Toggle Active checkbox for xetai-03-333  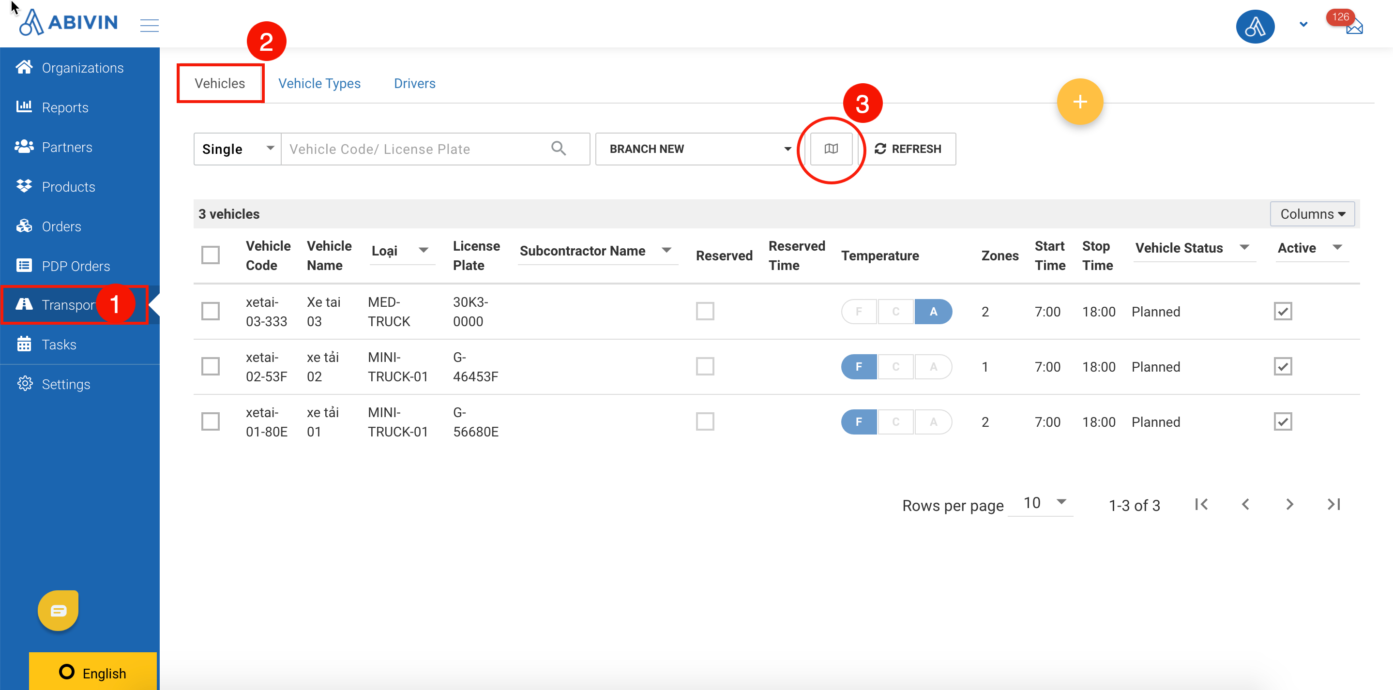(1283, 311)
